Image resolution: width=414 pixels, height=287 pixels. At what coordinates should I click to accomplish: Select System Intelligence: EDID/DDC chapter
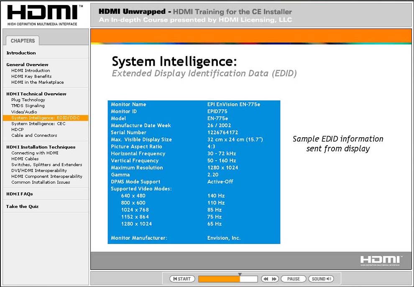(x=46, y=118)
